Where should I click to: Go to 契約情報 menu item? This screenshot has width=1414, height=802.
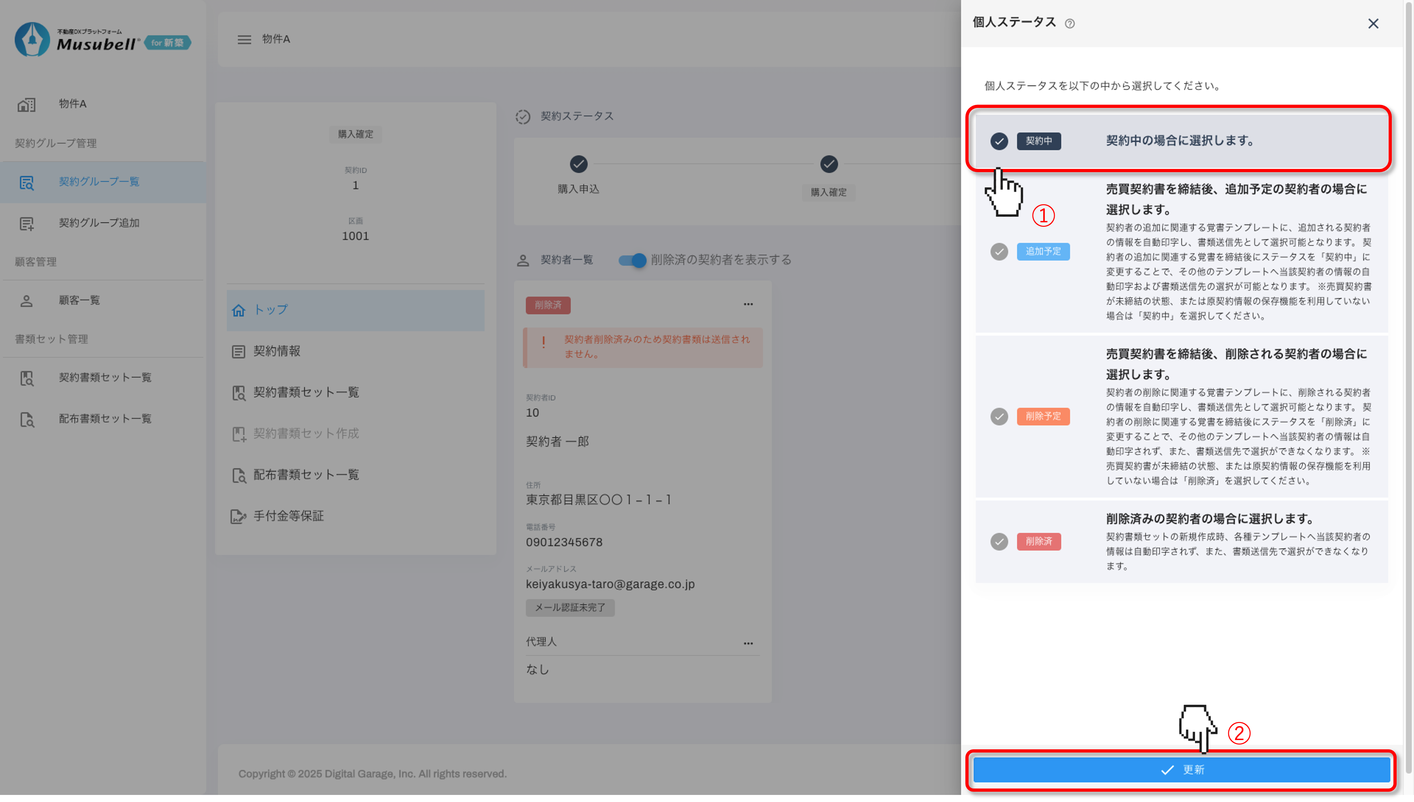(277, 351)
